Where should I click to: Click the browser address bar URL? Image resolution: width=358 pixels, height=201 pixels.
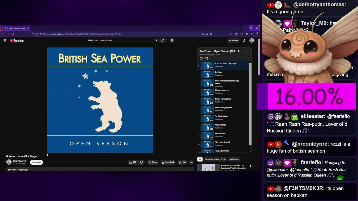tap(83, 34)
